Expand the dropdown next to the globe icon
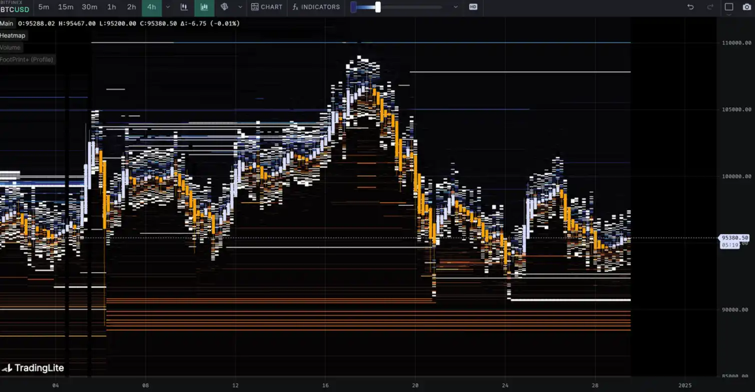This screenshot has height=392, width=755. click(x=240, y=7)
